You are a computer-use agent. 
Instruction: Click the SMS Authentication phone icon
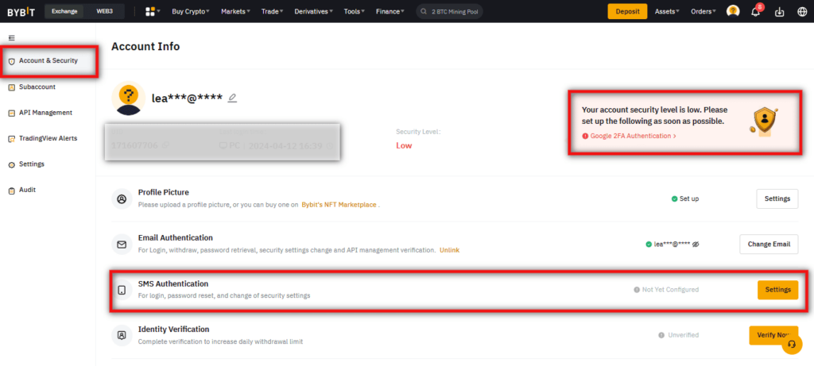[x=122, y=291]
